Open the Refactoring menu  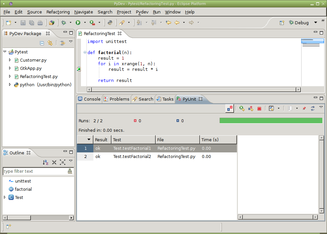(x=58, y=12)
